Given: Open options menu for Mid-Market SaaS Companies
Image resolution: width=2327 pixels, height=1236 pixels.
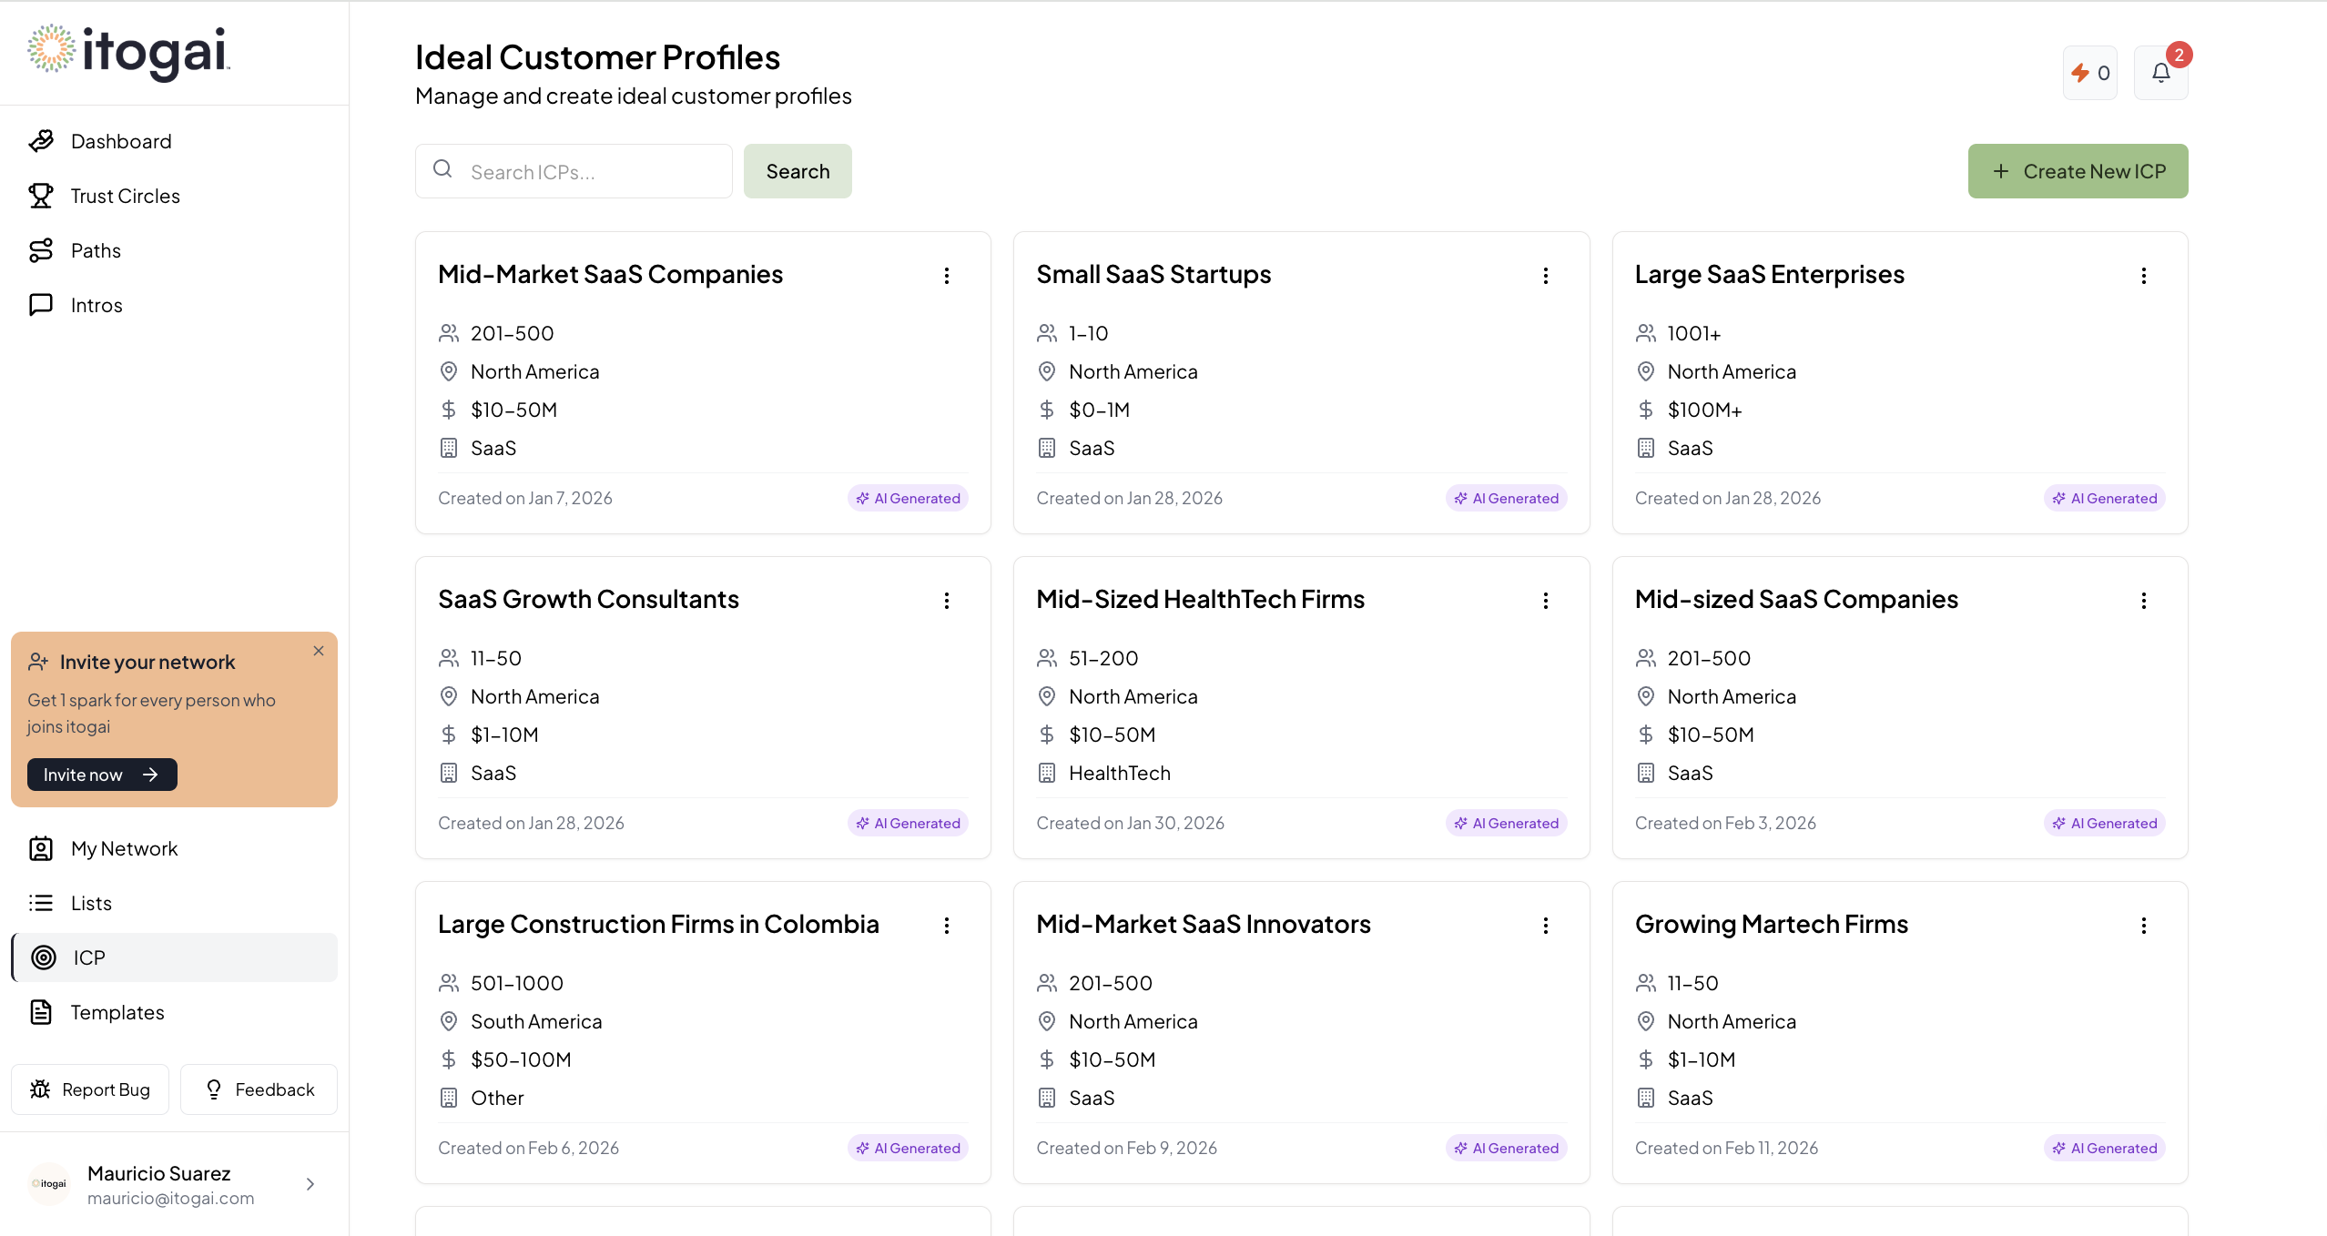Looking at the screenshot, I should [947, 276].
